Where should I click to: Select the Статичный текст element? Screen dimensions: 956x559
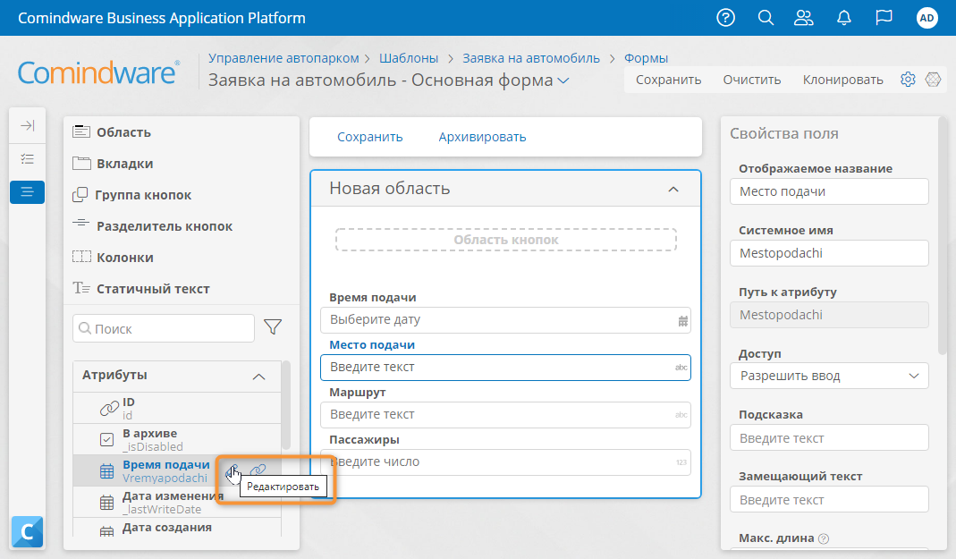point(140,288)
